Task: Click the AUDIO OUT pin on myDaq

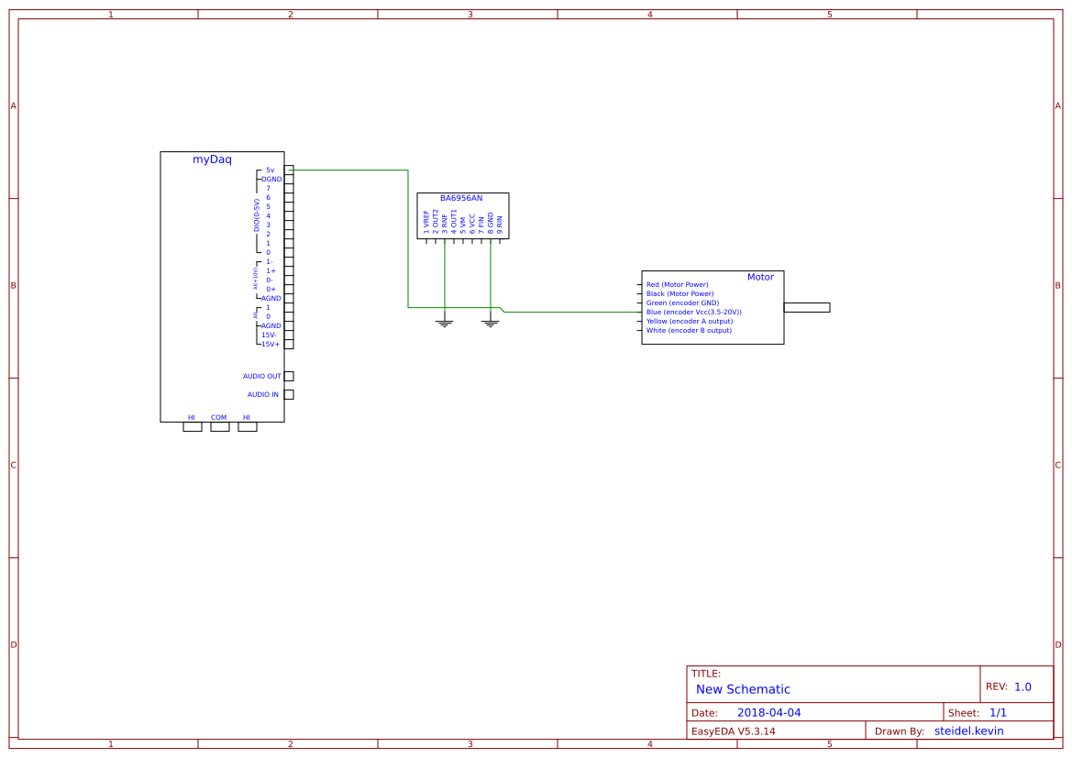Action: click(x=289, y=376)
